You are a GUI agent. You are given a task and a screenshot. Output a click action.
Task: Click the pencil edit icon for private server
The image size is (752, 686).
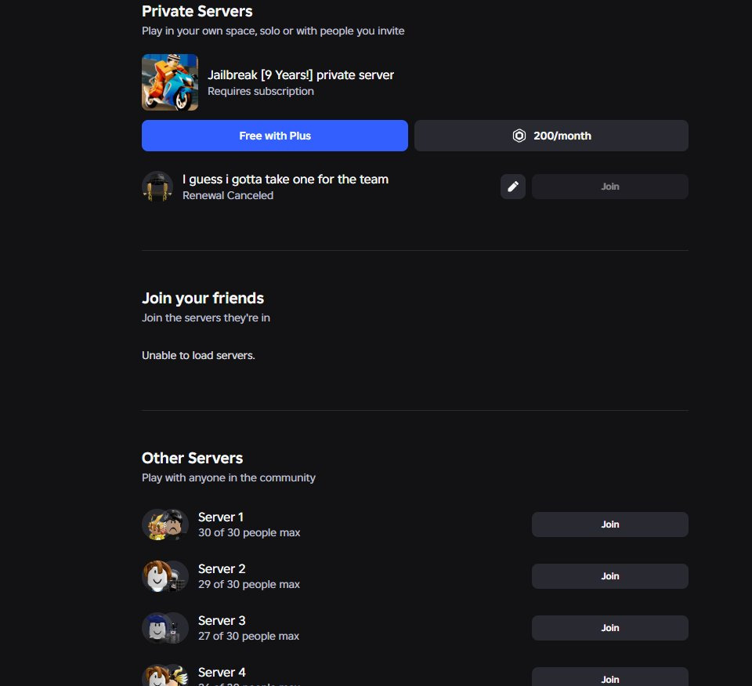[x=513, y=187]
